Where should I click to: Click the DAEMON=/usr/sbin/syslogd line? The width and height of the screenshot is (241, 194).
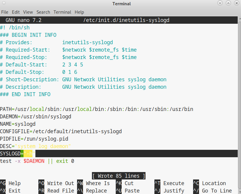point(35,117)
